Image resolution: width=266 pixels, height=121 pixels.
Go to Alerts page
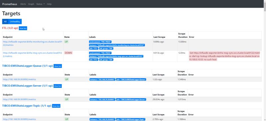[x=23, y=4]
